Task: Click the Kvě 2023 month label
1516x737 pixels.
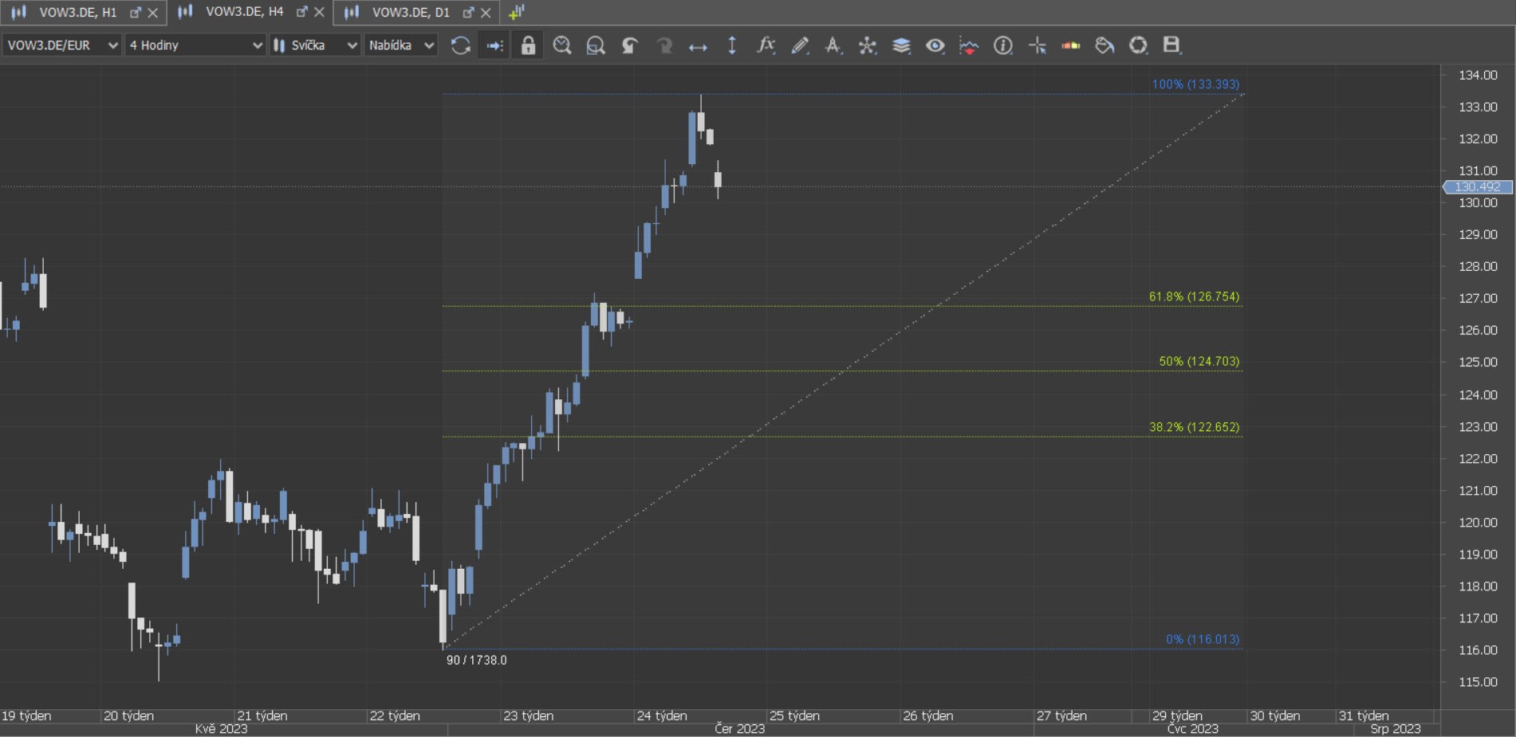Action: (221, 728)
